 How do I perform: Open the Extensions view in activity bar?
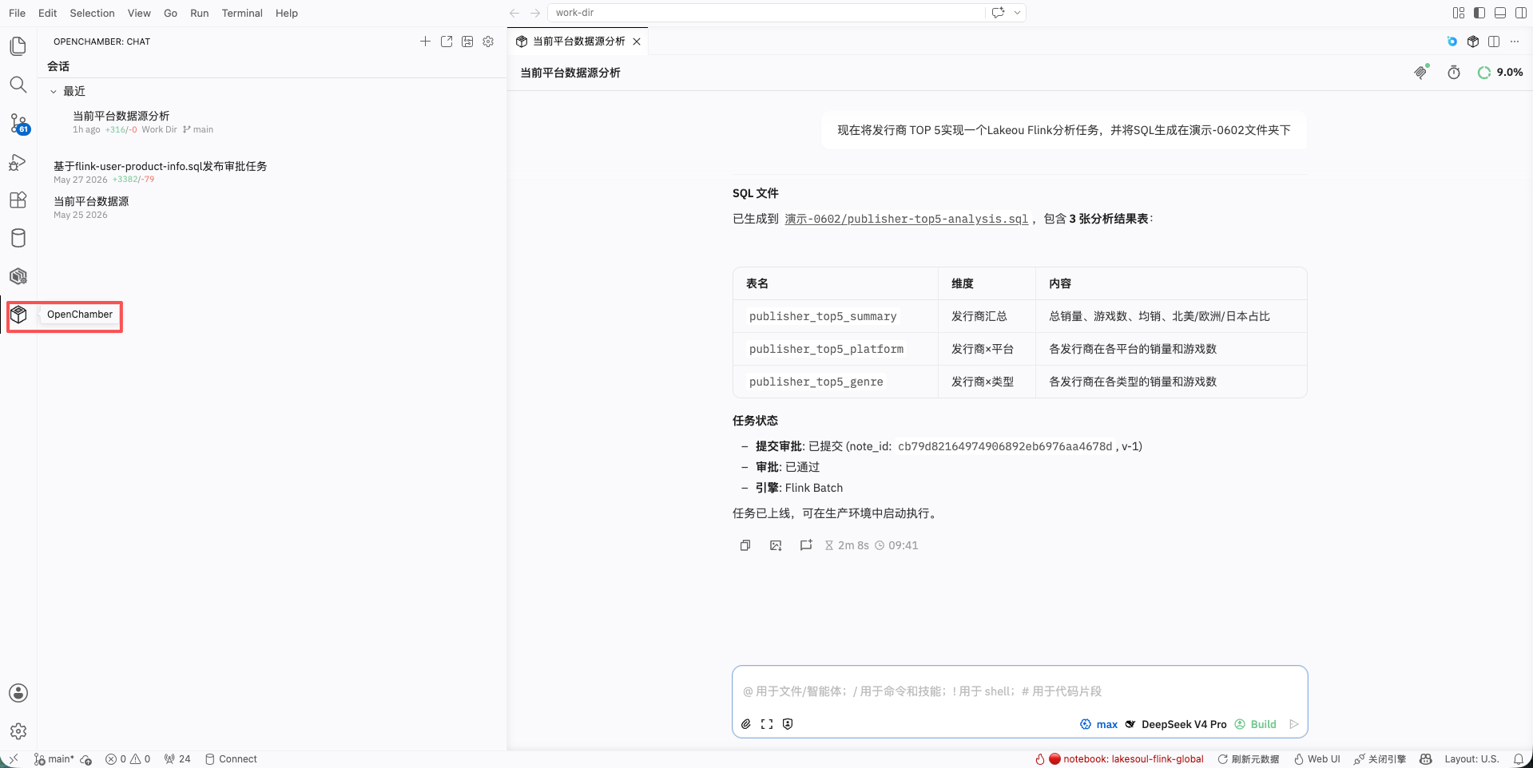18,200
